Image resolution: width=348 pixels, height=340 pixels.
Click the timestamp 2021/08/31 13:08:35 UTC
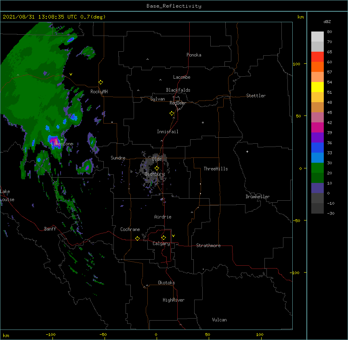coord(40,17)
